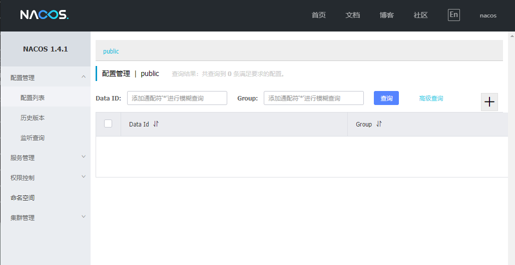The image size is (515, 265).
Task: Click the Data Id sort icon
Action: click(x=156, y=124)
